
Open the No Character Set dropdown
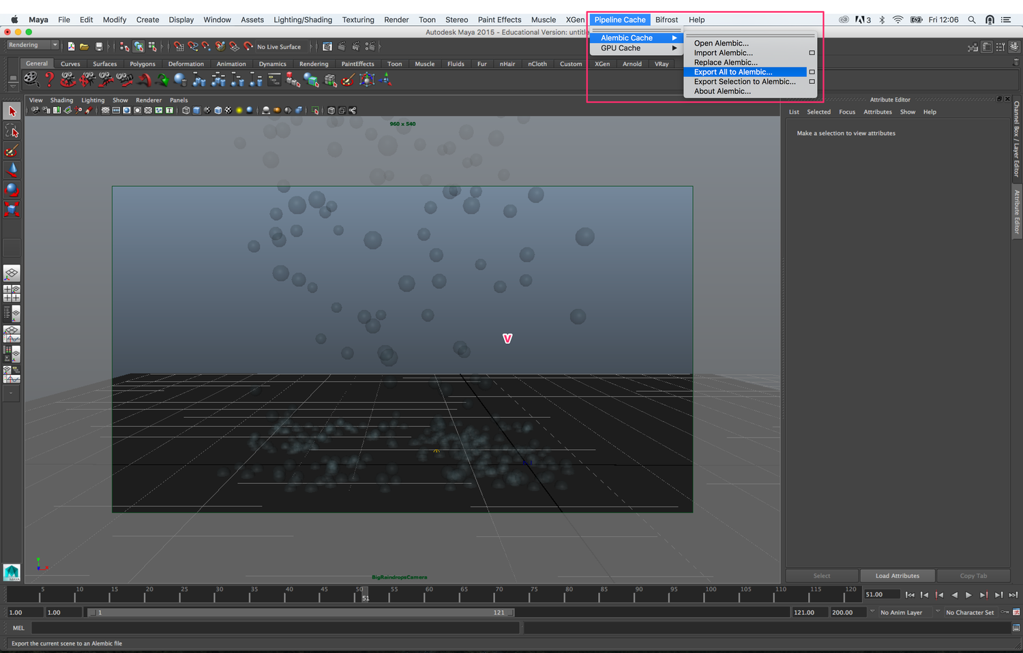pyautogui.click(x=970, y=612)
